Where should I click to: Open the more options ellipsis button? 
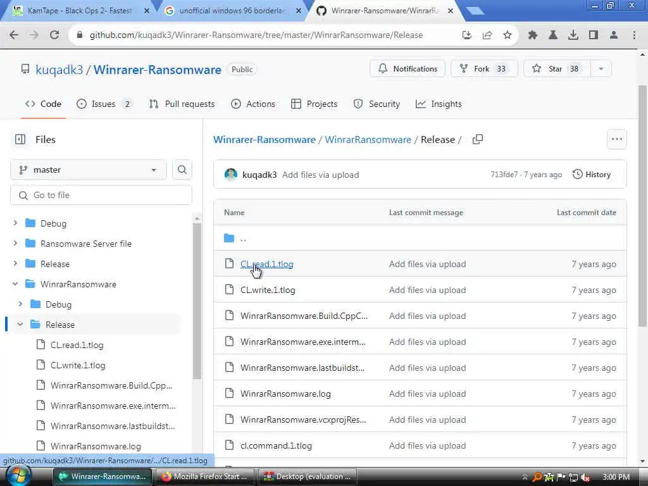(x=616, y=139)
